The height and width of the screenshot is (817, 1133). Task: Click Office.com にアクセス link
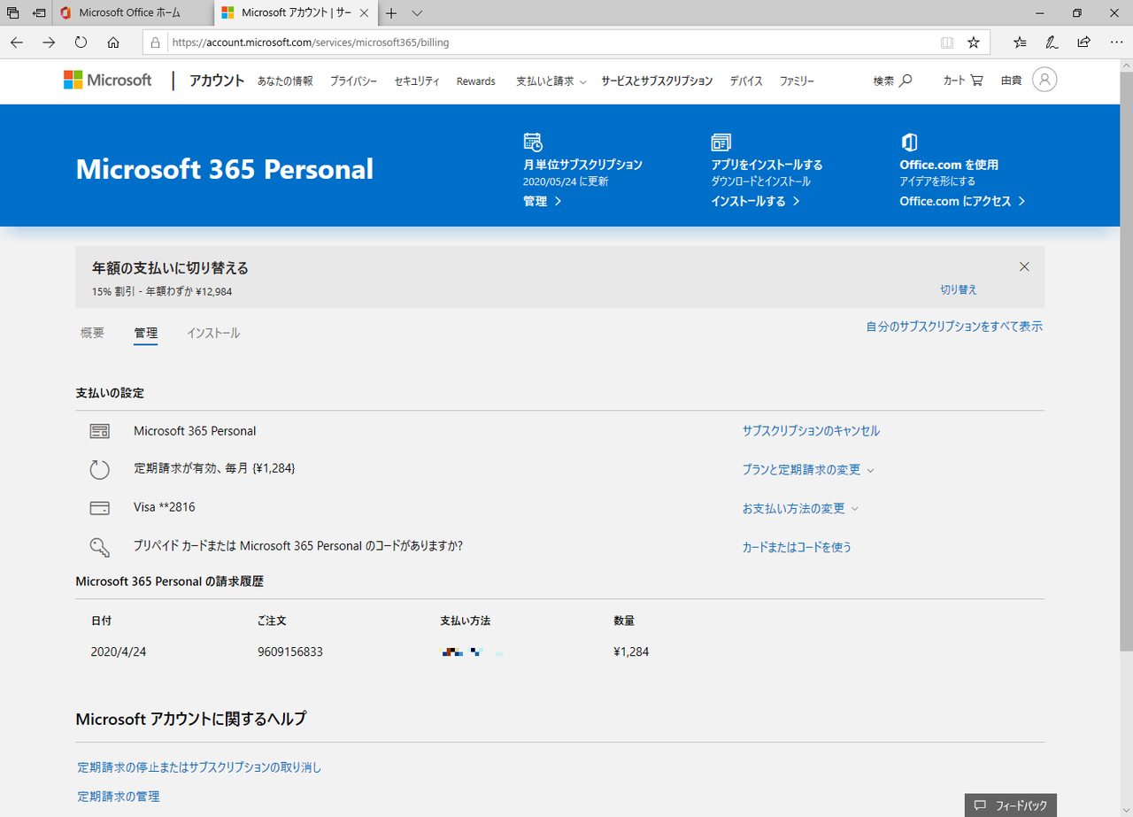[x=962, y=202]
